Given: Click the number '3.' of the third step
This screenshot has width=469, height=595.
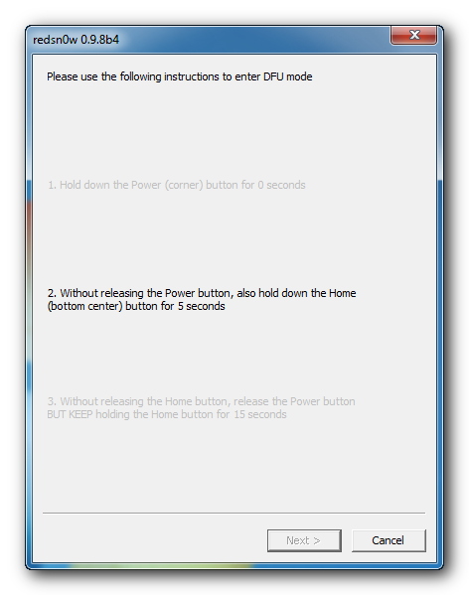Looking at the screenshot, I should tap(52, 401).
